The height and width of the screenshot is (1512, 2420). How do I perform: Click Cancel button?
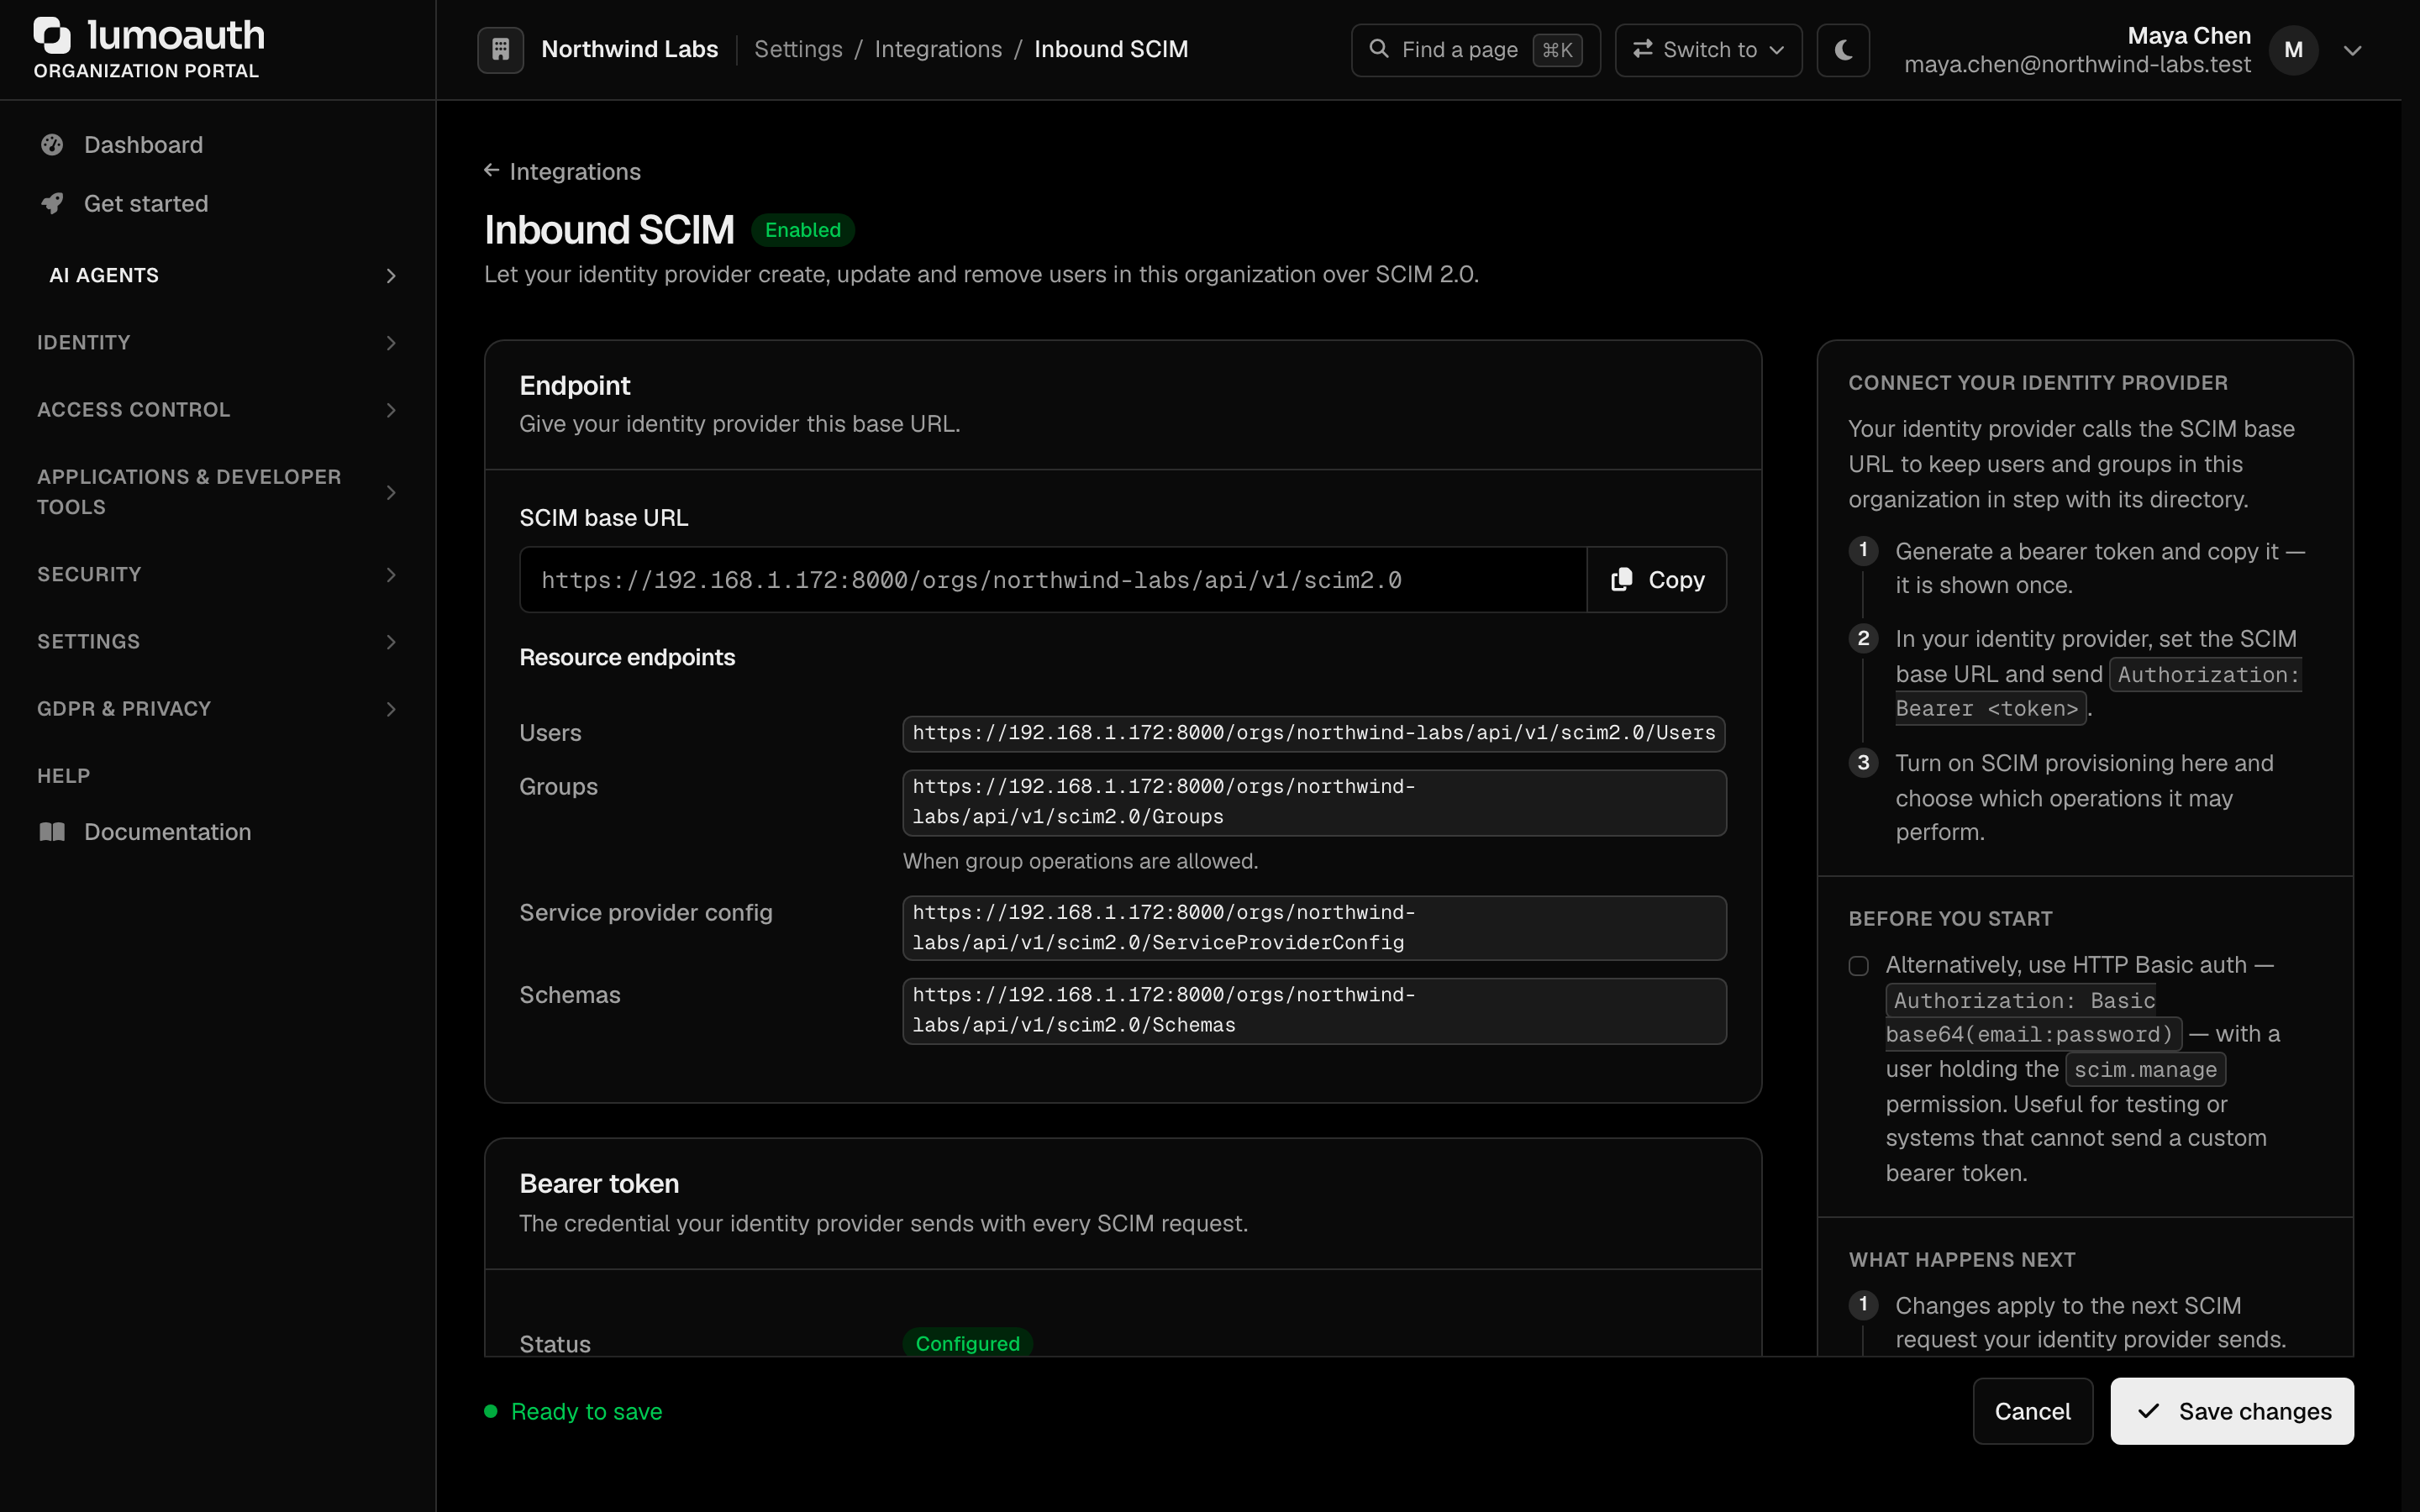click(x=2032, y=1411)
